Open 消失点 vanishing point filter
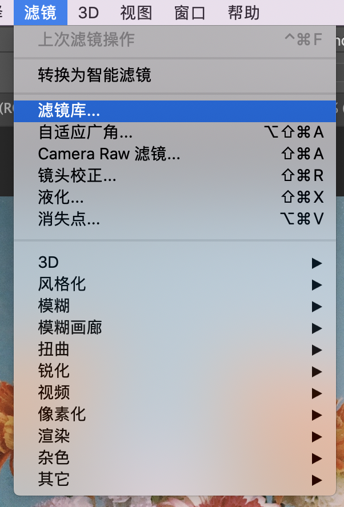Screen dimensions: 344x507 tap(69, 219)
